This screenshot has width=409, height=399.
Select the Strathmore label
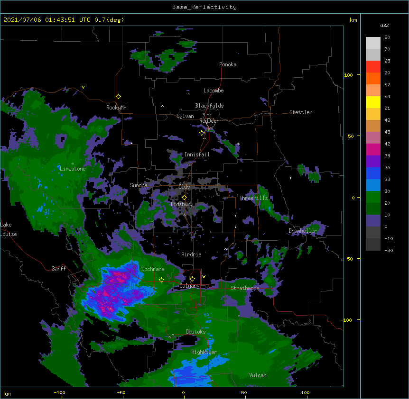tap(245, 288)
